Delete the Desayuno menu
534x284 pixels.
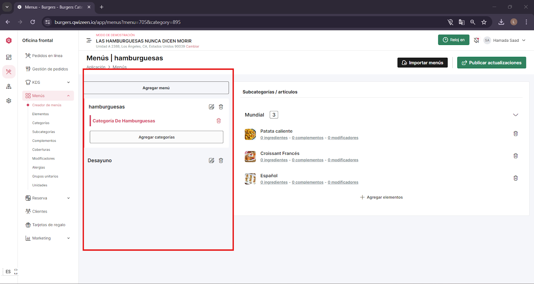(x=221, y=161)
